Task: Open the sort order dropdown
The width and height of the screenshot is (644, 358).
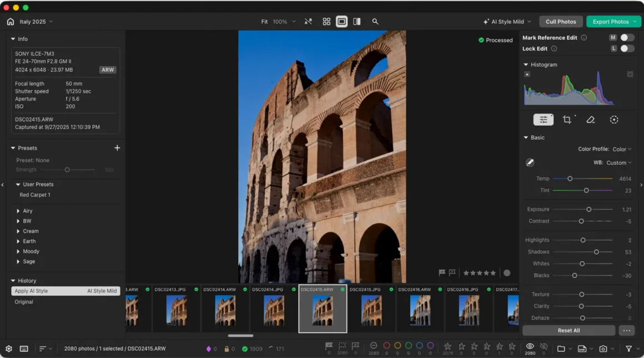Action: point(46,349)
